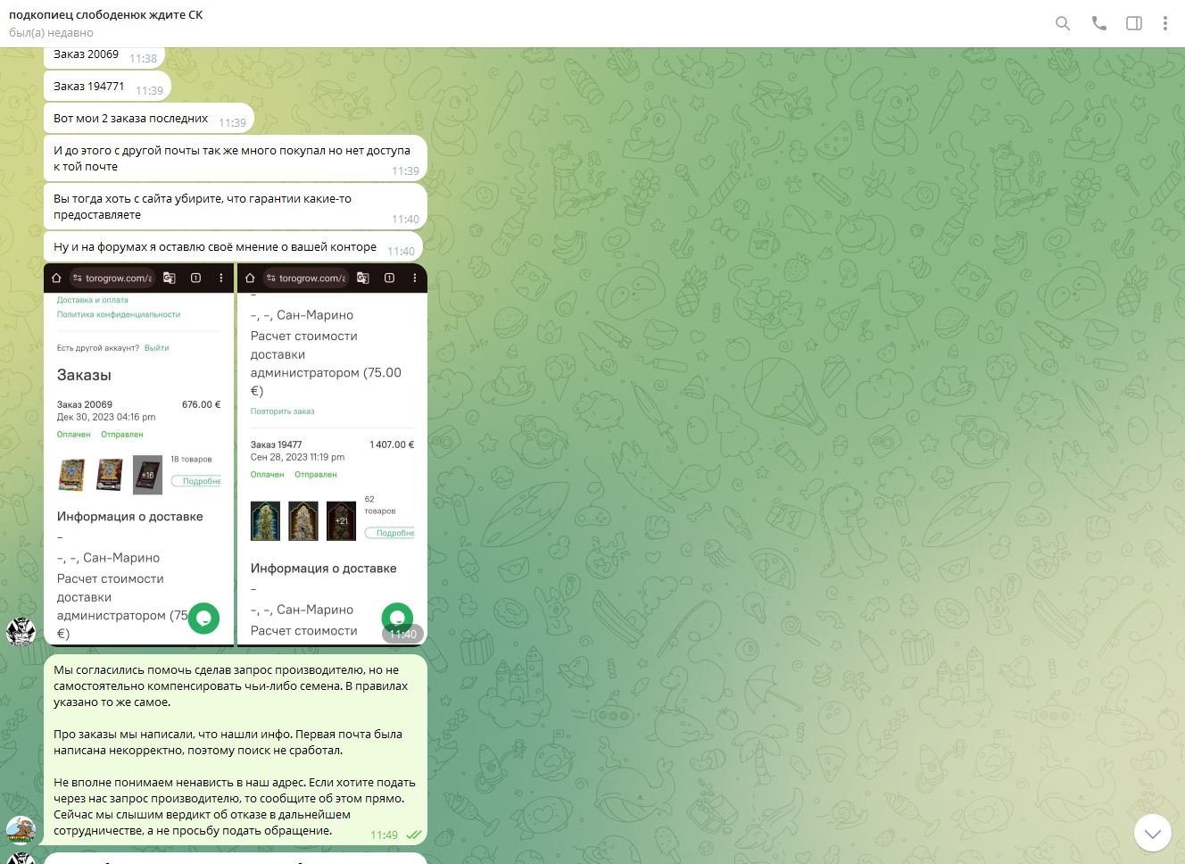Toggle the right side panel
Image resolution: width=1185 pixels, height=864 pixels.
click(1134, 23)
